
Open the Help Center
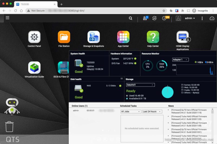click(x=153, y=37)
